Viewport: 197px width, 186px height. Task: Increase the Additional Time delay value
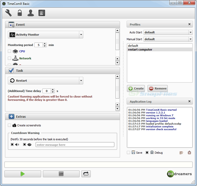53,90
